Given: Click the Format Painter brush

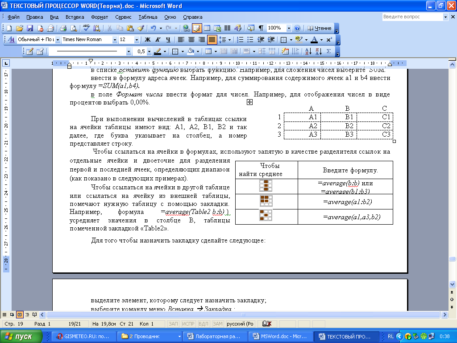Looking at the screenshot, I should pyautogui.click(x=141, y=28).
